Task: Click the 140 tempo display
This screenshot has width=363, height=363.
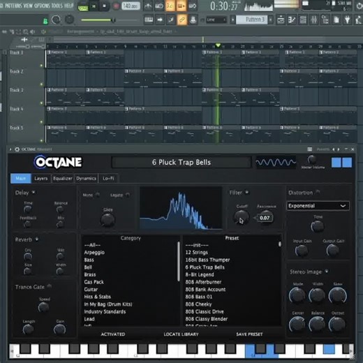Action: [131, 6]
